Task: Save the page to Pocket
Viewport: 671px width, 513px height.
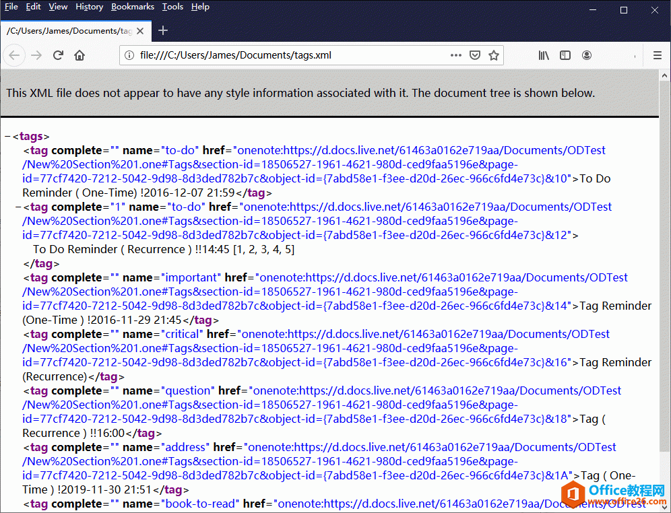Action: (475, 55)
